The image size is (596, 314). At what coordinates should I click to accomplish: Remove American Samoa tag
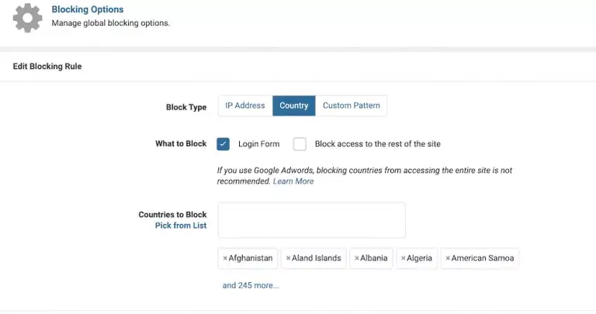point(448,258)
